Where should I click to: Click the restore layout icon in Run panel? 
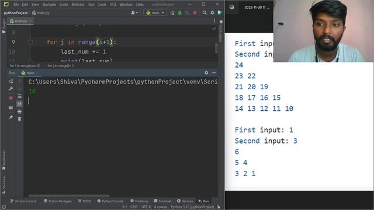pos(11,107)
